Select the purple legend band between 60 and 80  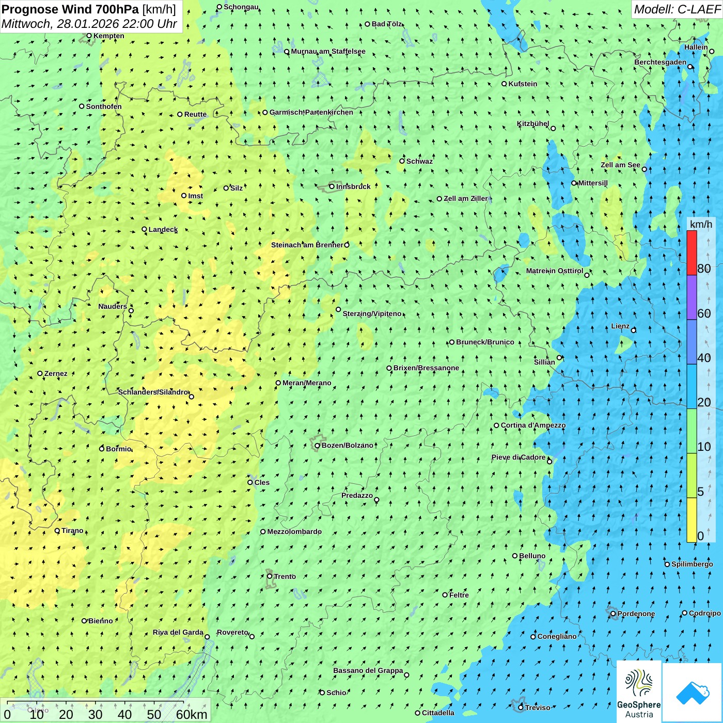tap(691, 297)
